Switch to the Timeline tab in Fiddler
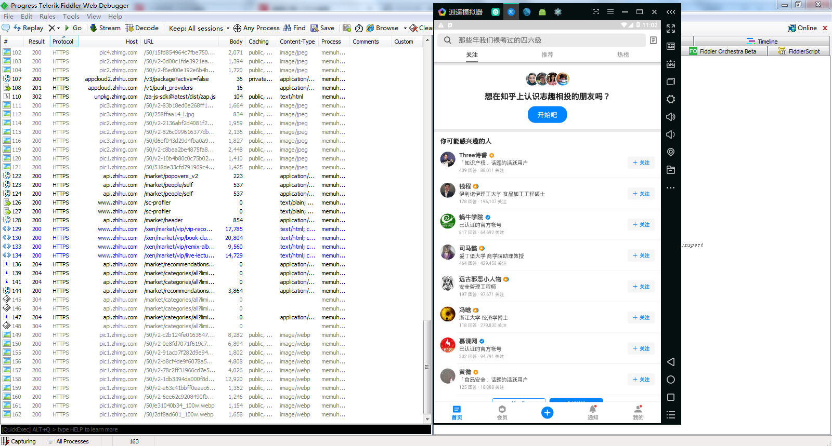The height and width of the screenshot is (446, 832). [762, 42]
